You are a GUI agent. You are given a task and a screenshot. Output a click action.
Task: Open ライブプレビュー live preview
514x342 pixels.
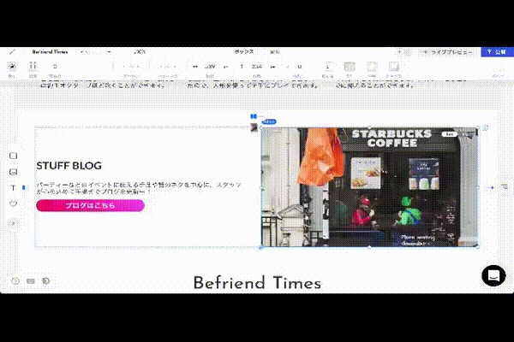pyautogui.click(x=448, y=52)
